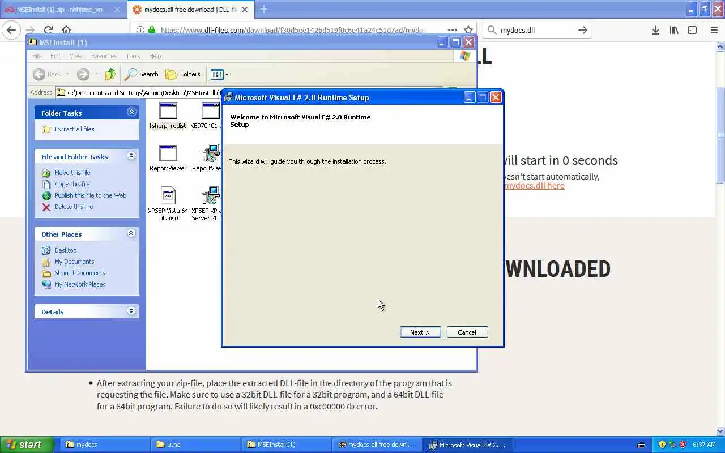Go to browser home page
Viewport: 725px width, 453px height.
pos(66,30)
